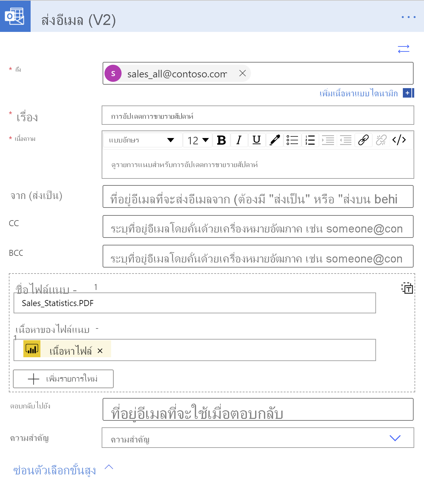Click the swap arrows icon
The width and height of the screenshot is (424, 488).
[403, 49]
